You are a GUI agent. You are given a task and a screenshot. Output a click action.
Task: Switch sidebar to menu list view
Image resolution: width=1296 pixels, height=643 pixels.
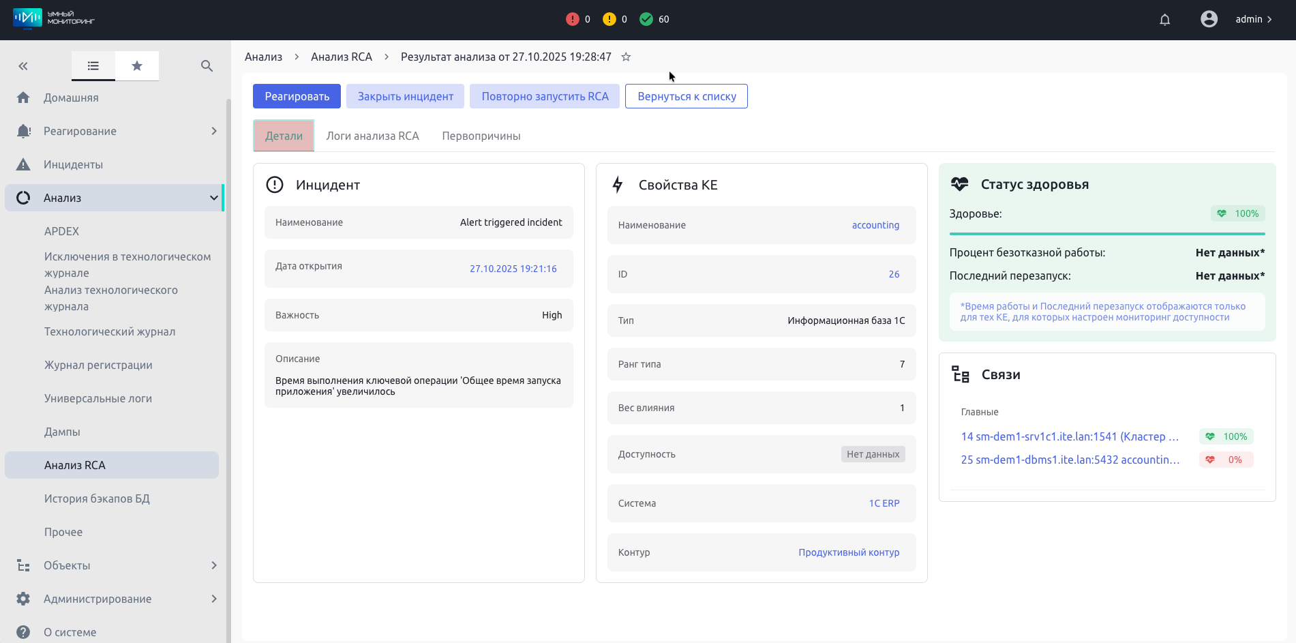(x=93, y=66)
